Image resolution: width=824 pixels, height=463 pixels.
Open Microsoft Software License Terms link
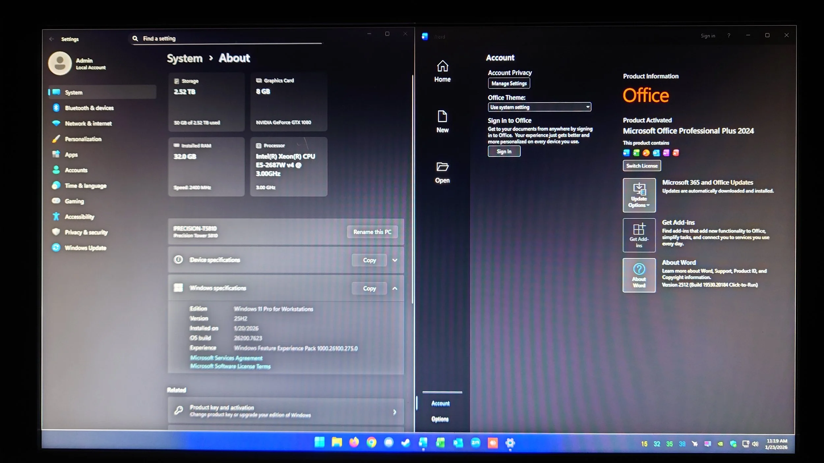pos(230,366)
